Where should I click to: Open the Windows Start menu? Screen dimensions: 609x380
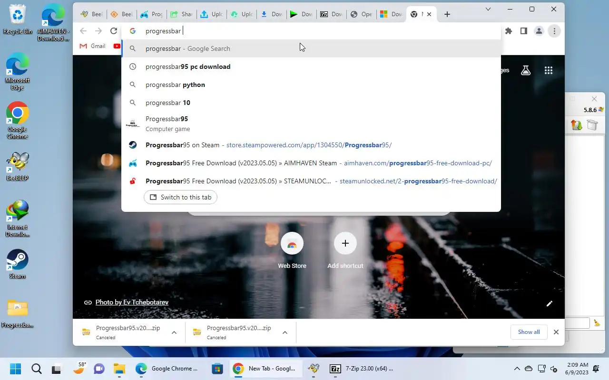coord(15,369)
